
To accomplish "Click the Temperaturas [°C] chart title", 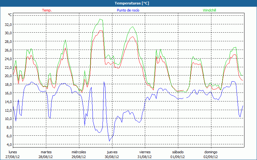I will click(x=132, y=3).
